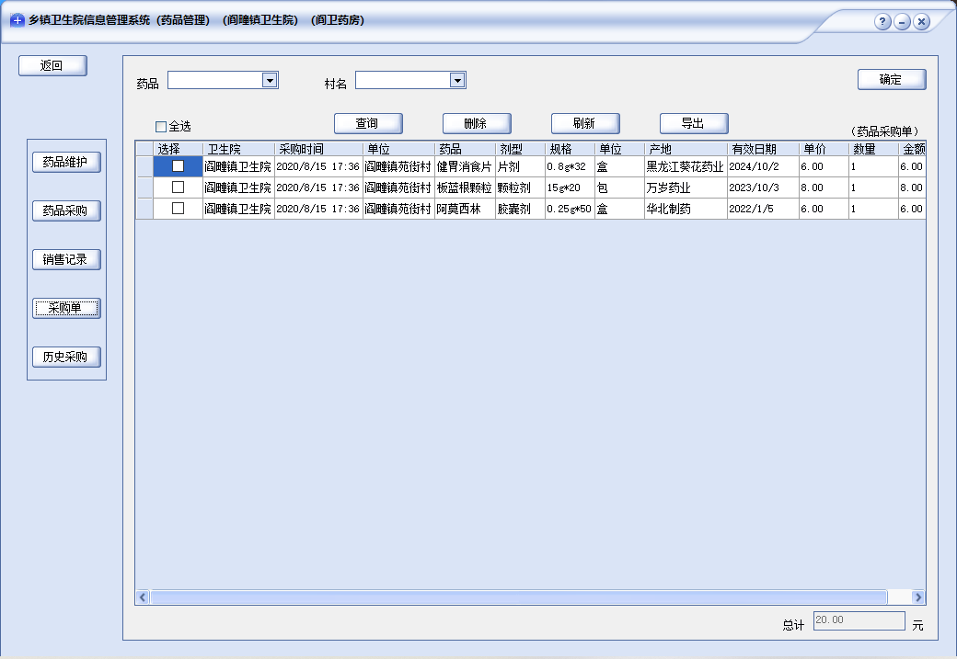Minimize the window using the dash icon
The width and height of the screenshot is (957, 659).
tap(902, 21)
